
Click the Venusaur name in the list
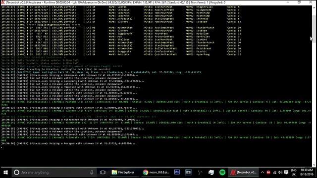(x=123, y=10)
